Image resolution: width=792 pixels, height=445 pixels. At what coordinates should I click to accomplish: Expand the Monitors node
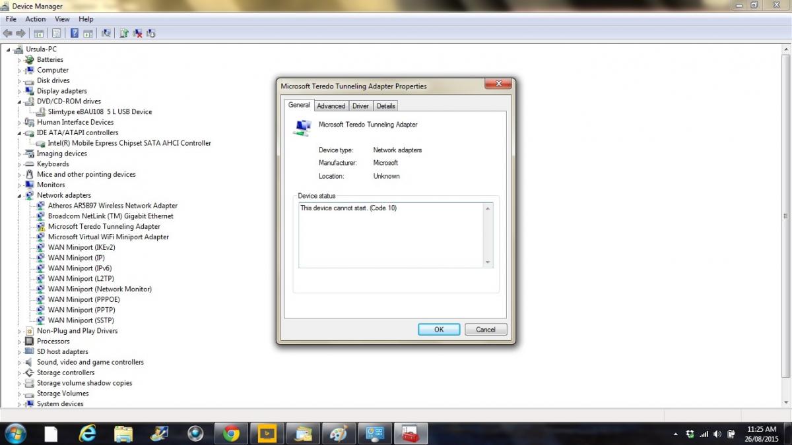click(19, 185)
